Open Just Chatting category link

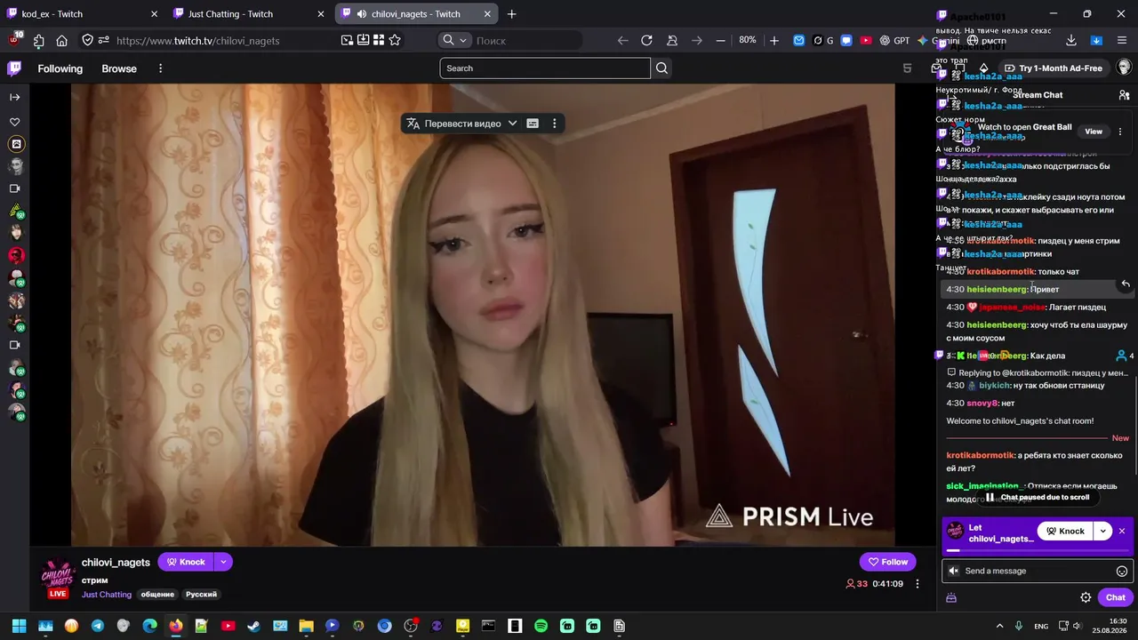click(x=107, y=595)
